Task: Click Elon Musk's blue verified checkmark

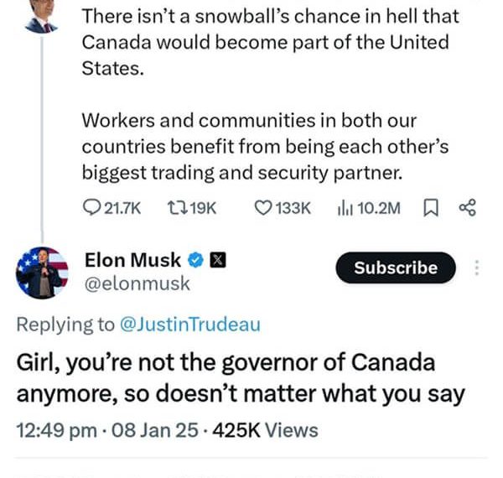Action: point(196,260)
